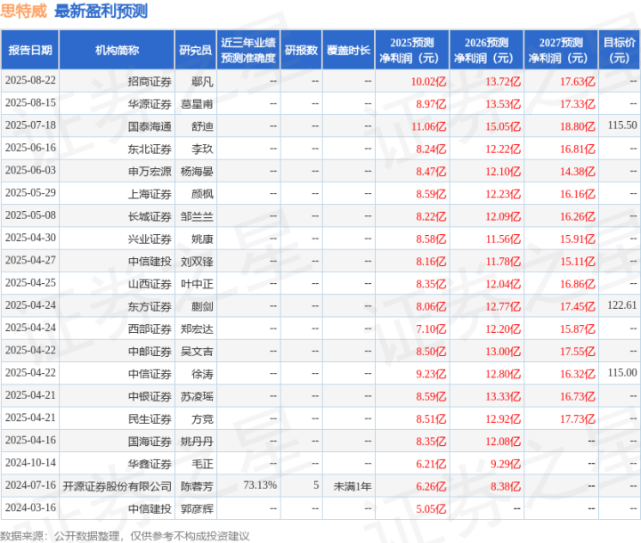Click the 近三年业绩预测准确度 column header
This screenshot has width=641, height=543.
(x=248, y=50)
